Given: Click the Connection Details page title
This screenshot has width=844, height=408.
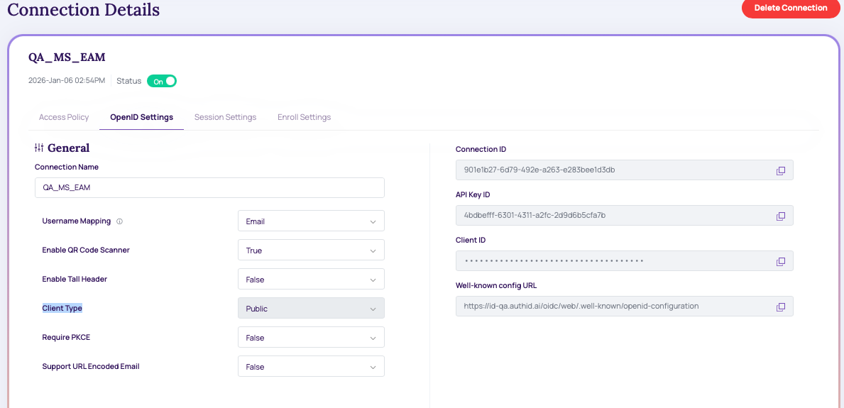Looking at the screenshot, I should coord(84,9).
